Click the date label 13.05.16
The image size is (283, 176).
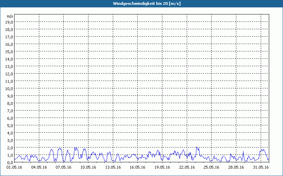coord(113,167)
